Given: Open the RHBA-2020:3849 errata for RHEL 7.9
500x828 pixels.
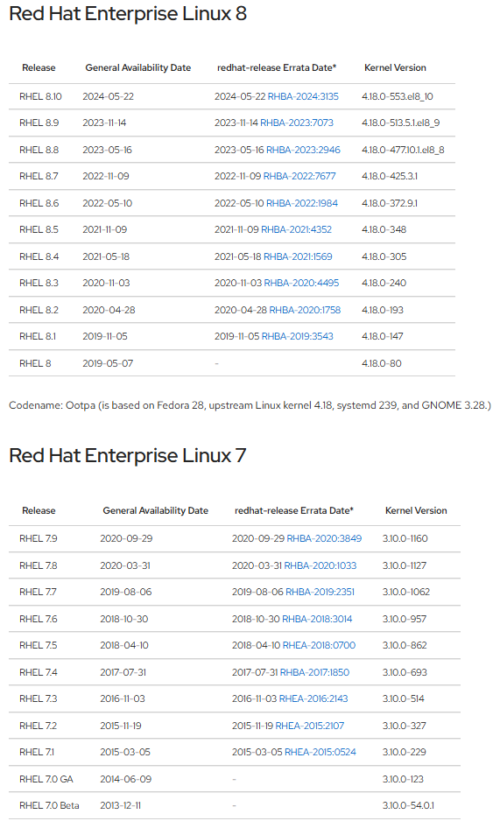Looking at the screenshot, I should 324,538.
